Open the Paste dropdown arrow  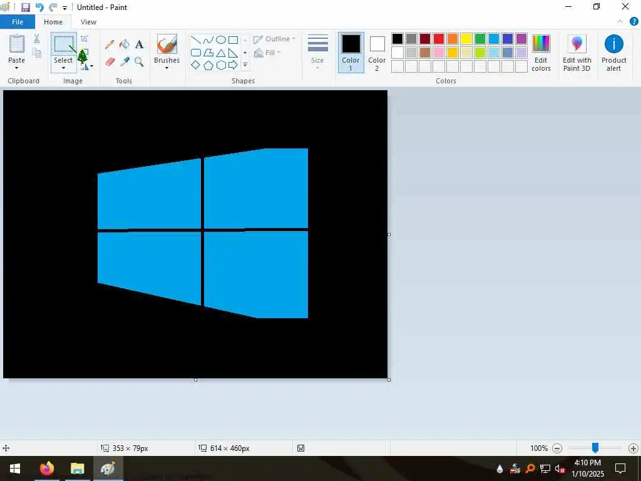pyautogui.click(x=16, y=68)
